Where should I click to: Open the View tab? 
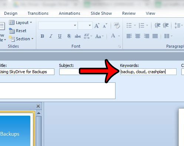pos(150,13)
